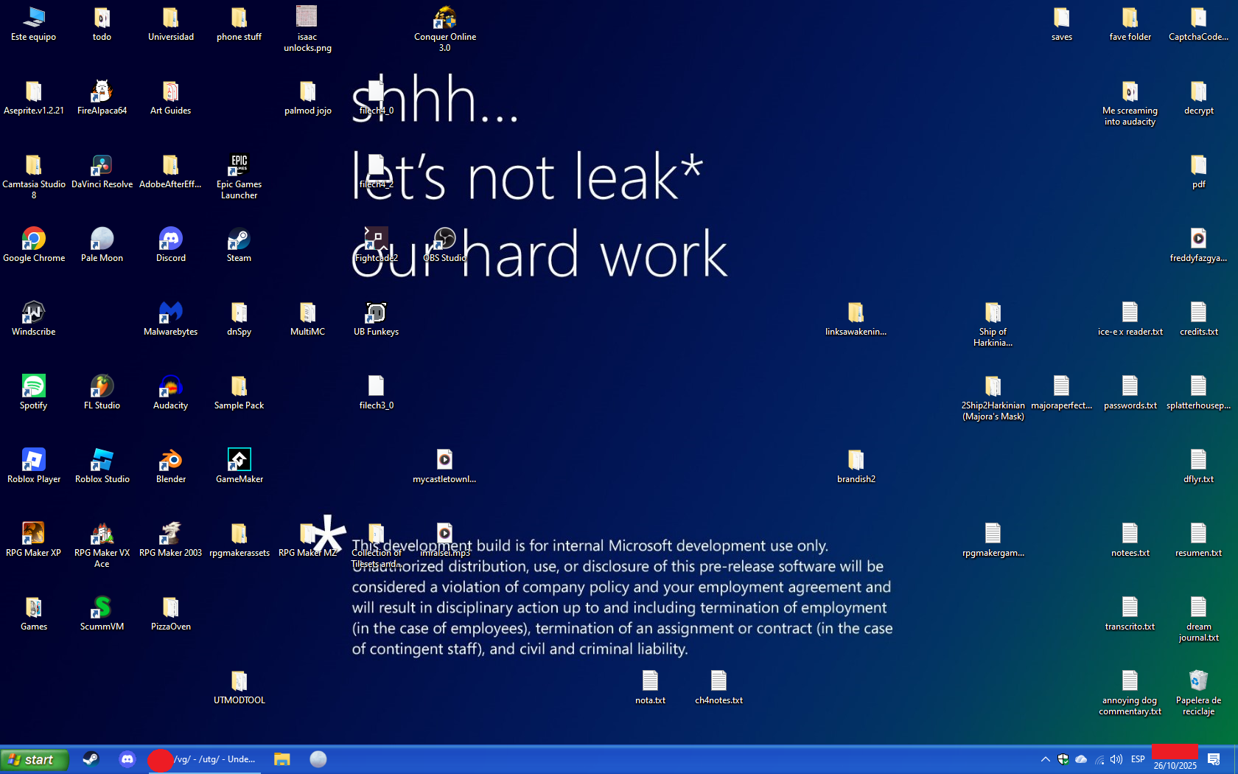Select the Discord desktop shortcut
The image size is (1238, 774).
(170, 245)
